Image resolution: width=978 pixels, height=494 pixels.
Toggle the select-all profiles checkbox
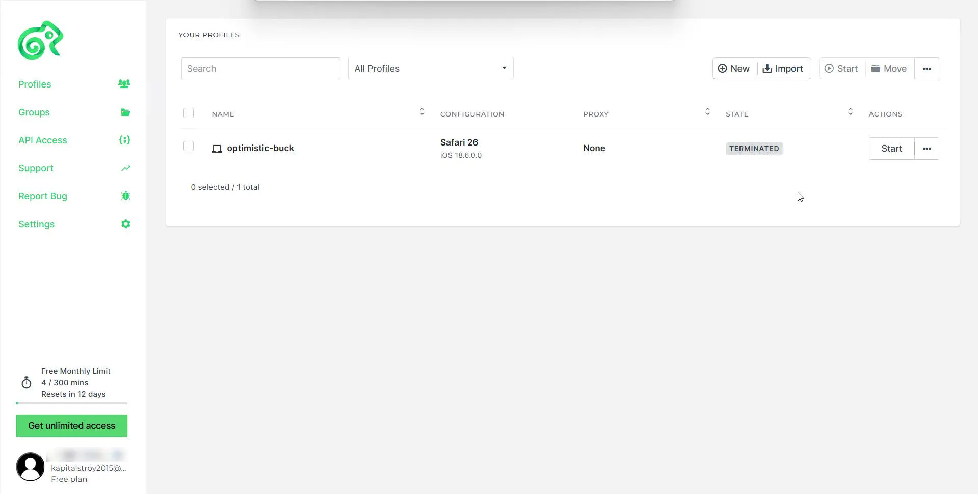tap(189, 113)
